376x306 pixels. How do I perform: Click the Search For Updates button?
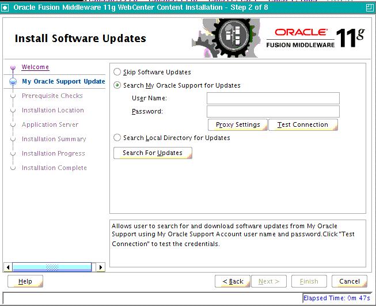click(x=153, y=153)
